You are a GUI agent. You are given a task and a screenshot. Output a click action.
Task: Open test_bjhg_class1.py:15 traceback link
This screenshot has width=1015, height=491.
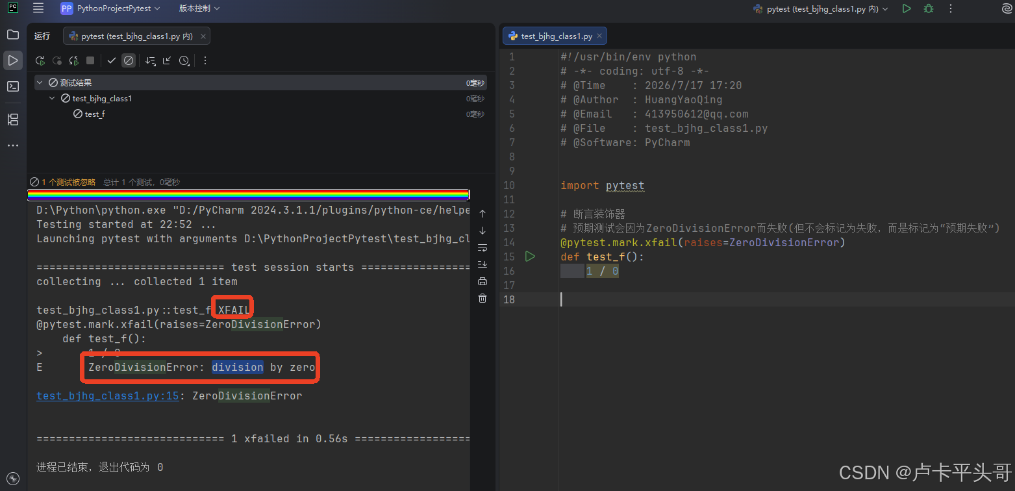click(108, 396)
